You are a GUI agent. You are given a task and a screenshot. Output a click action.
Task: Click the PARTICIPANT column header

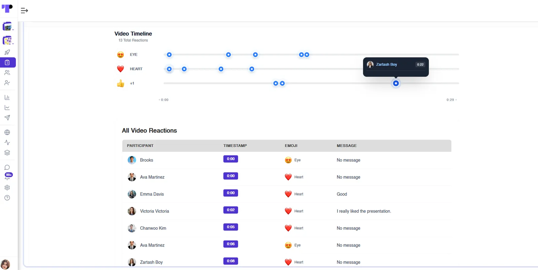click(x=140, y=146)
